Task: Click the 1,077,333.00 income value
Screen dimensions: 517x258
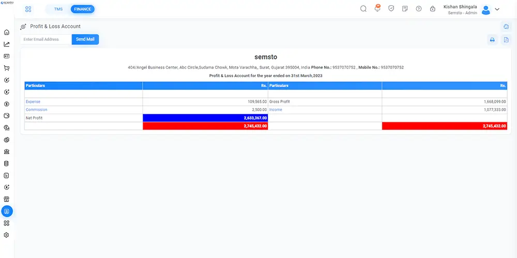Action: (x=495, y=110)
